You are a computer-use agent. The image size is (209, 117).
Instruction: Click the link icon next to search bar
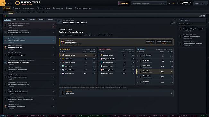(170, 3)
